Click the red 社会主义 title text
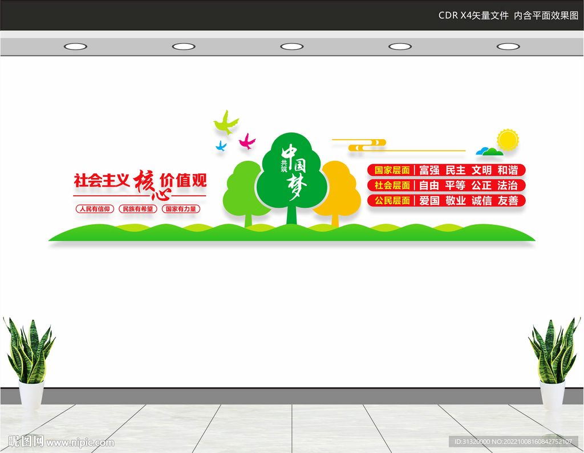This screenshot has width=584, height=453. coord(102,181)
